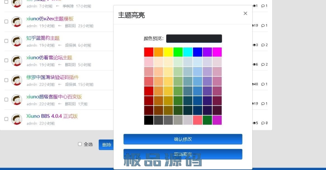The image size is (326, 170).
Task: Select checkbox for xiuno超级客服中心百变版
Action: [x=6, y=99]
